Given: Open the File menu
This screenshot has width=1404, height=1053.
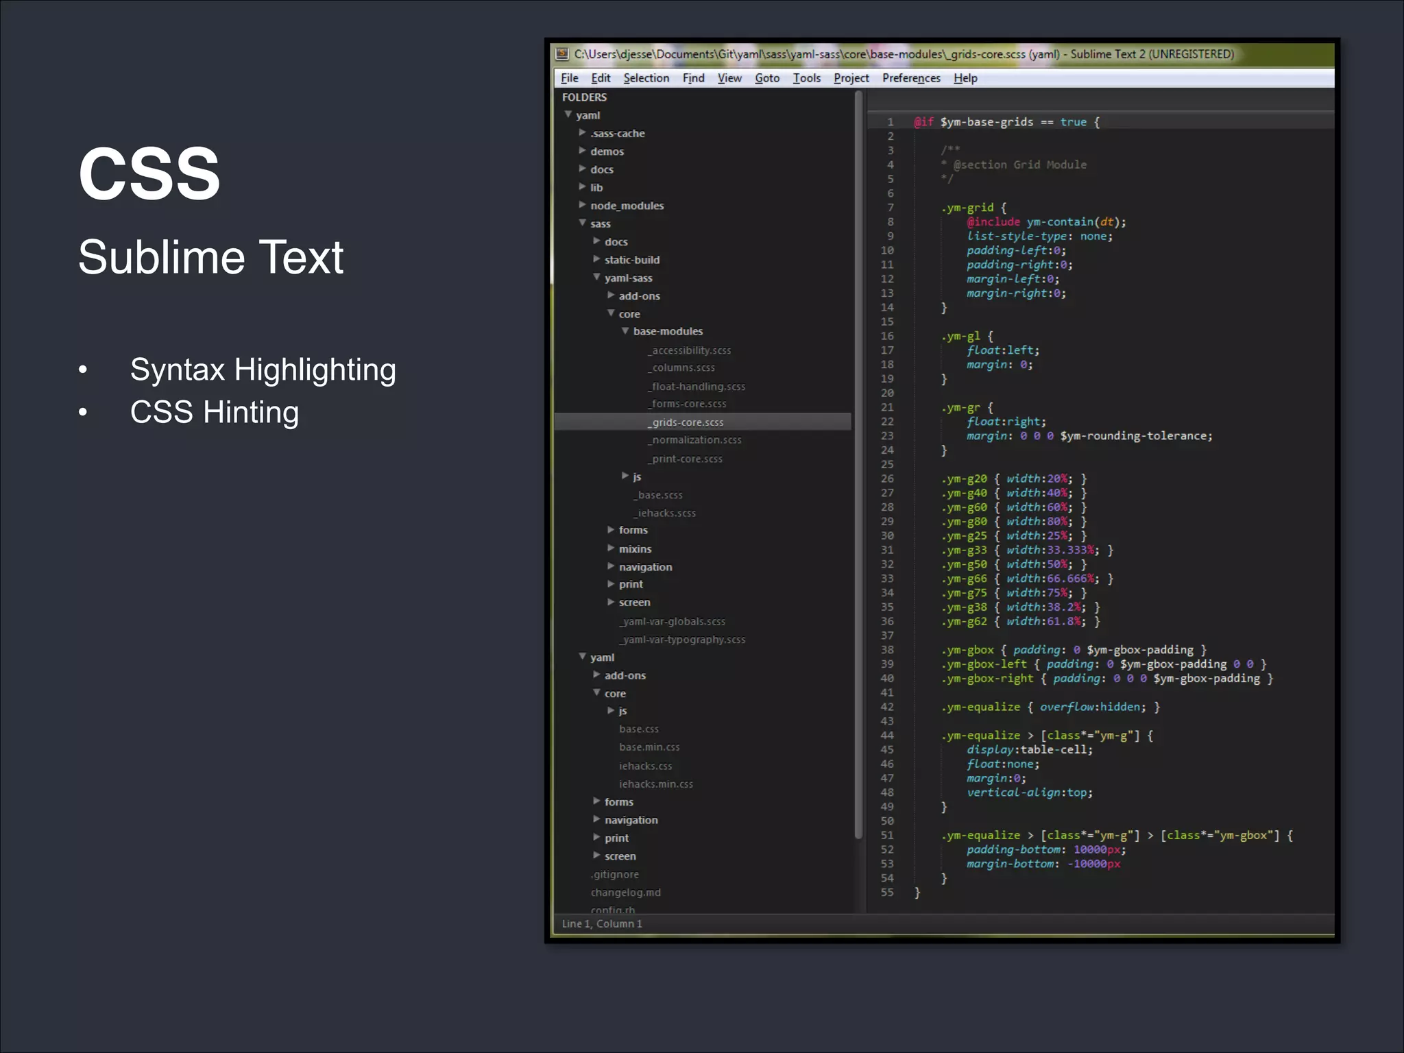Looking at the screenshot, I should coord(570,78).
